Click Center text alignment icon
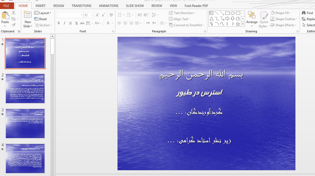Screen dimensions: 315x176 pyautogui.click(x=125, y=23)
